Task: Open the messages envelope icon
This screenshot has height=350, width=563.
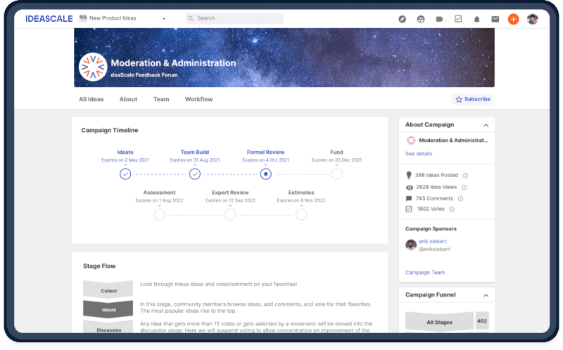Action: [x=495, y=19]
